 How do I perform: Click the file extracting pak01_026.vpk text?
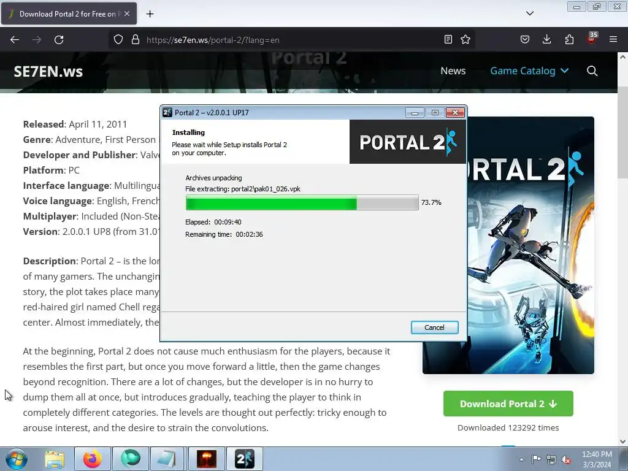tap(243, 189)
